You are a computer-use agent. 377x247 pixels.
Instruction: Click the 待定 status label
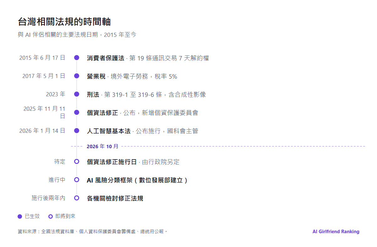[x=60, y=161]
